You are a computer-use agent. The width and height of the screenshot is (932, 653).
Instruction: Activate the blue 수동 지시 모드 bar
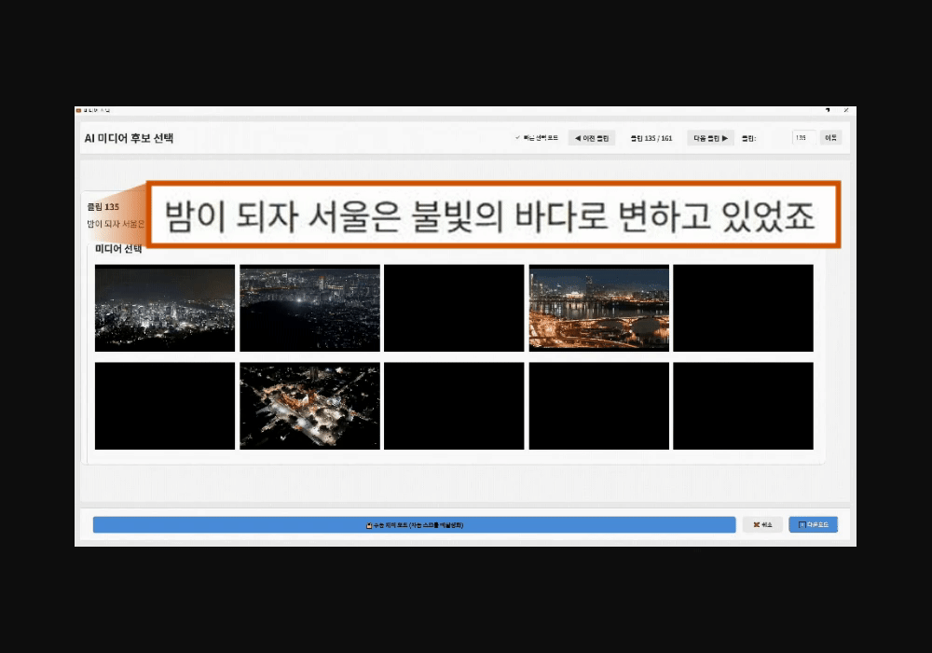click(415, 524)
